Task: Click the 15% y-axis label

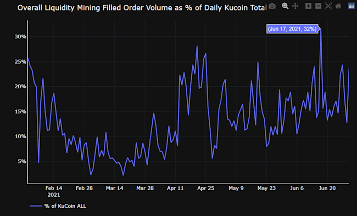Action: click(x=20, y=112)
